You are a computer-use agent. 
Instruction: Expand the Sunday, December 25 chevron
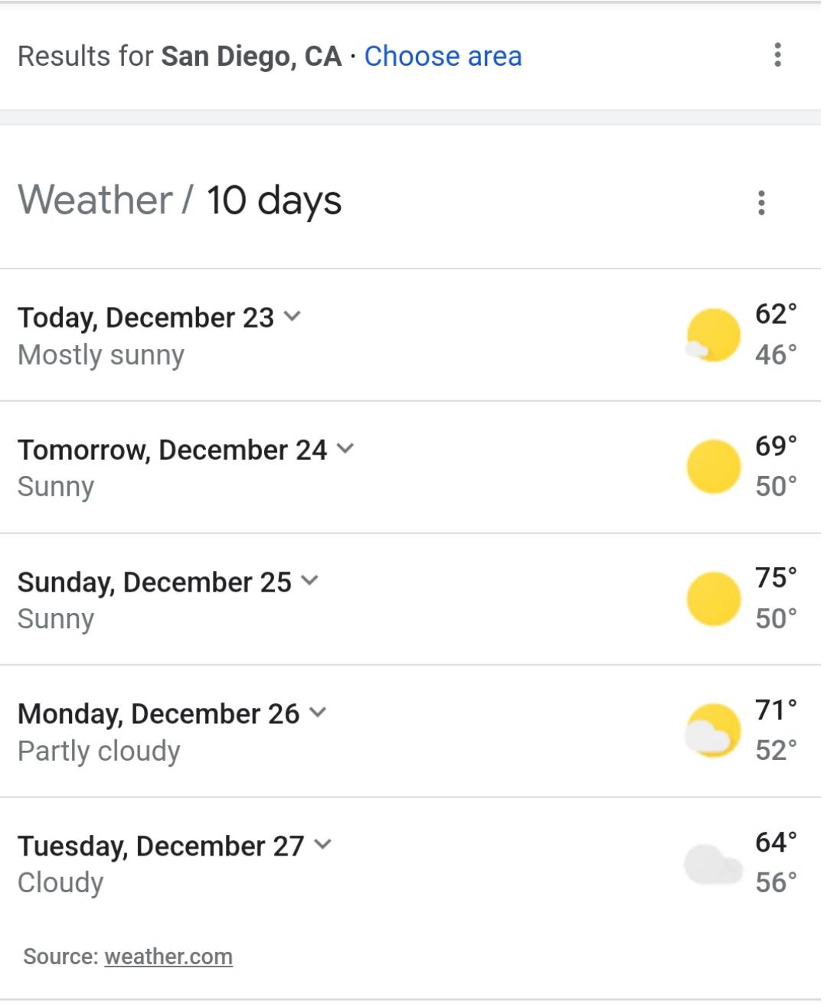[309, 580]
